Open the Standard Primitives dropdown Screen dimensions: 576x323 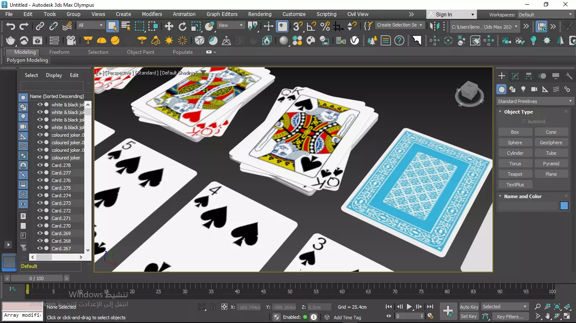535,101
